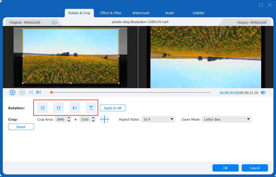Flip video horizontally
Viewport: 276px width, 177px height.
coord(75,108)
